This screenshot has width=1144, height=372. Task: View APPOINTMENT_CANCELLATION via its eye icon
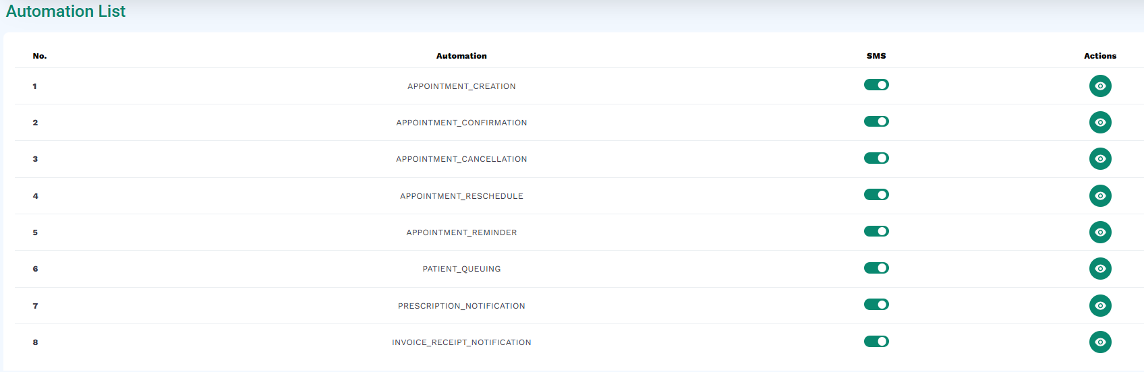[1100, 158]
